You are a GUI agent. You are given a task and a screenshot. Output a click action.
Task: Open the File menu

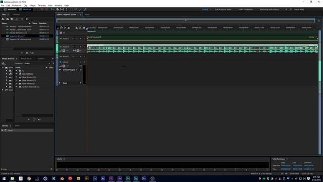click(3, 6)
